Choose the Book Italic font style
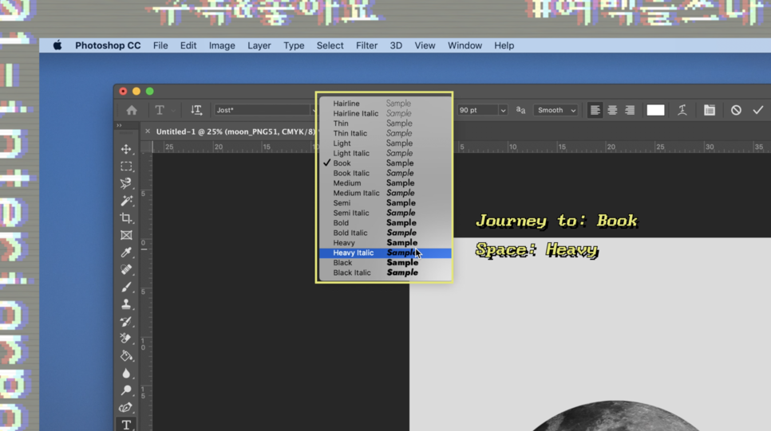The height and width of the screenshot is (431, 771). (x=385, y=173)
